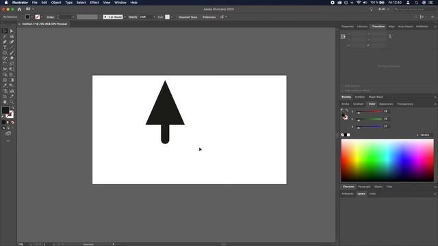Open the Effect menu
The width and height of the screenshot is (438, 246).
[x=94, y=3]
